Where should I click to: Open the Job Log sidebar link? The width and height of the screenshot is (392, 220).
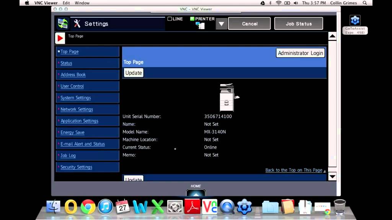[68, 155]
